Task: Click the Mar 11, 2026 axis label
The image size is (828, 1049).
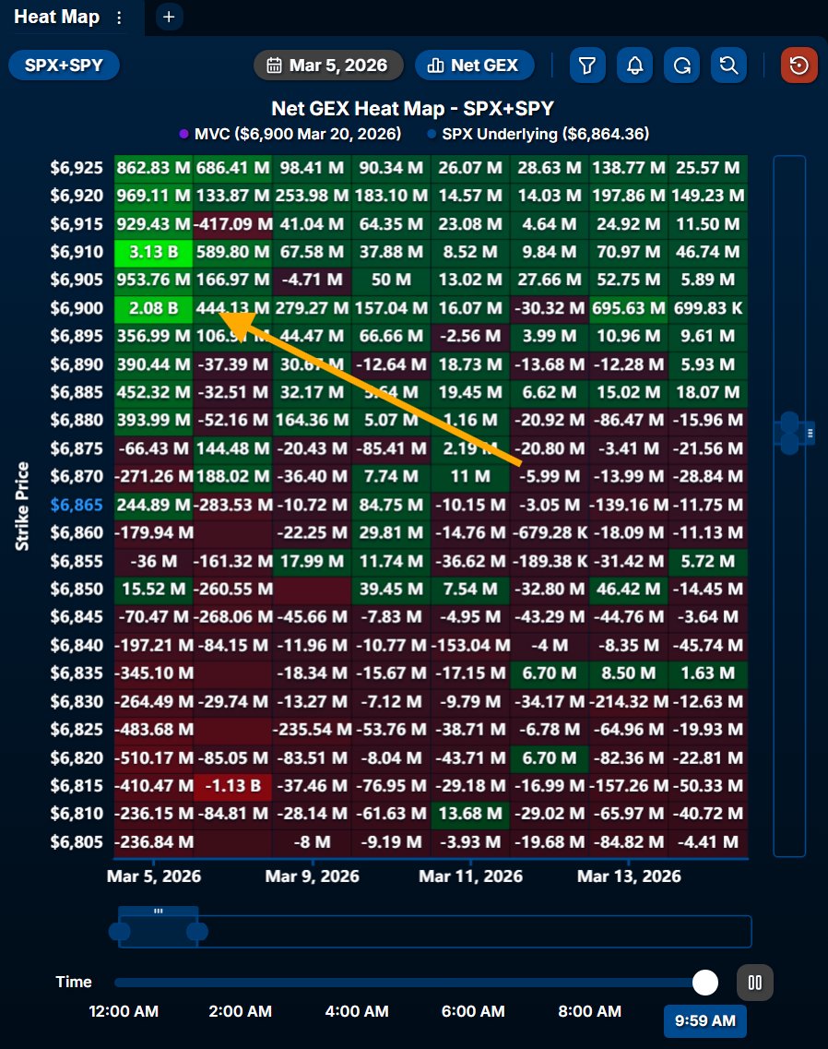Action: pos(470,876)
